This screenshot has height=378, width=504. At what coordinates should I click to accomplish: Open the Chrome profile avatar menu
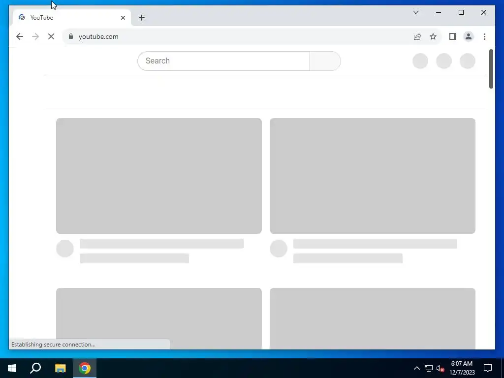tap(469, 36)
